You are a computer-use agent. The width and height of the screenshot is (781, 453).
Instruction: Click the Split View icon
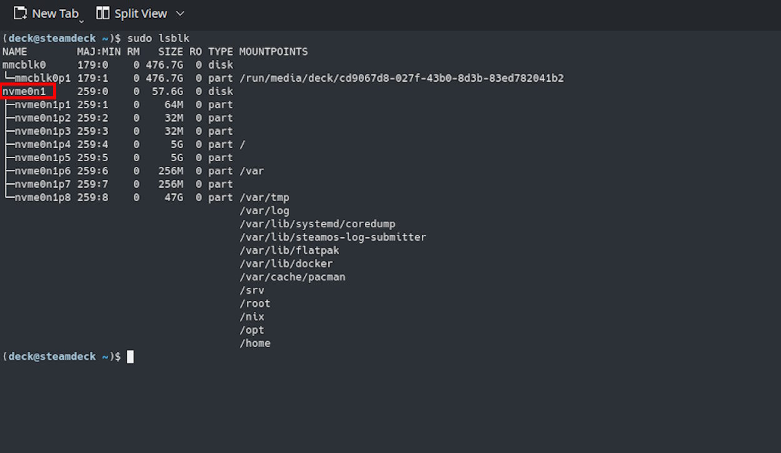102,13
